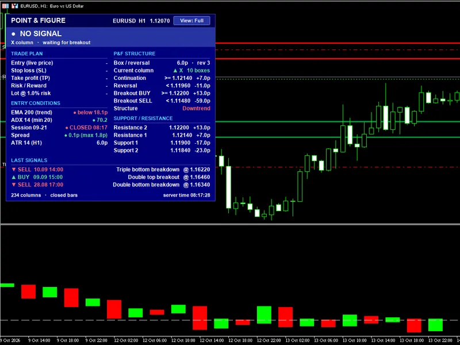Click the chart-bars icon before the EURUSD title
The width and height of the screenshot is (460, 345).
click(15, 6)
